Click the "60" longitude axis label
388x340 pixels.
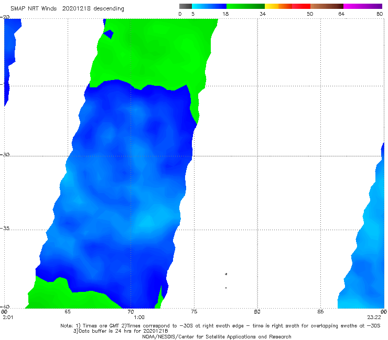(4, 312)
